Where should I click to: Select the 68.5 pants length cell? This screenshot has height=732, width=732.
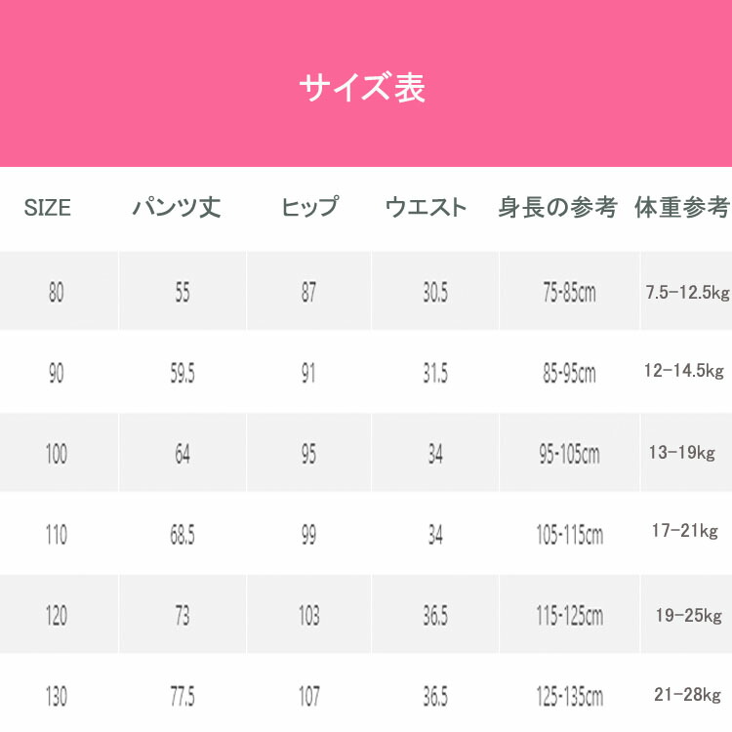click(x=183, y=535)
